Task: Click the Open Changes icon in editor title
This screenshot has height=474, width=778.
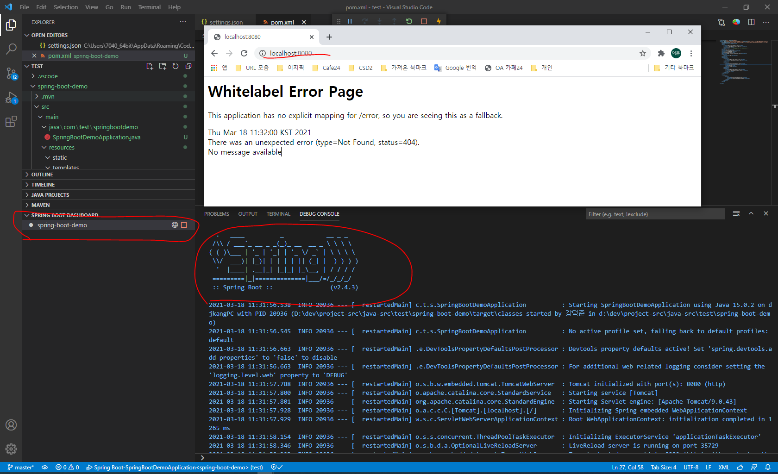Action: click(x=722, y=22)
